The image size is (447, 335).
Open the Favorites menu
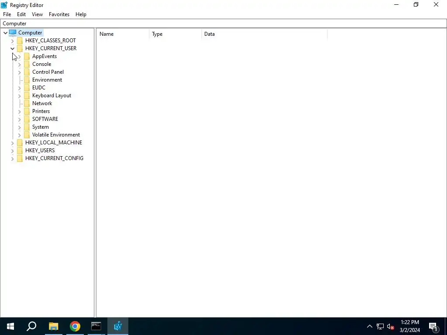point(59,14)
